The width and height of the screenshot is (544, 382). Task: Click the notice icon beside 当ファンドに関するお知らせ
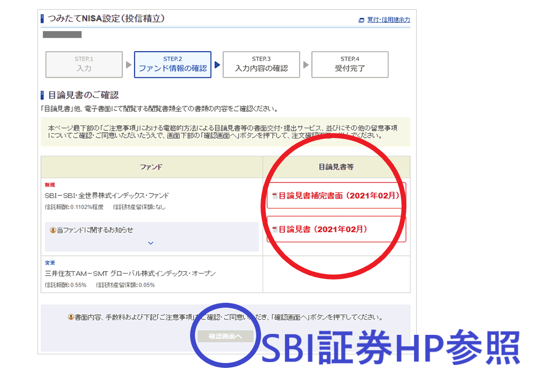[53, 230]
